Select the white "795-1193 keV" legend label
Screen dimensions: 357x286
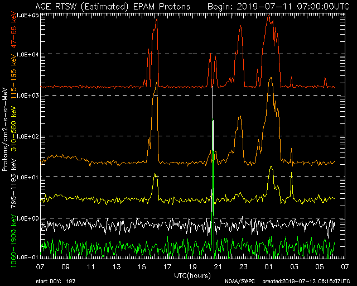(x=14, y=183)
